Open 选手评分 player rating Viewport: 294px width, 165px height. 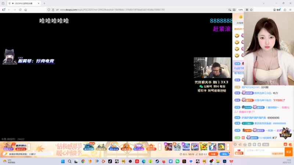click(x=21, y=147)
